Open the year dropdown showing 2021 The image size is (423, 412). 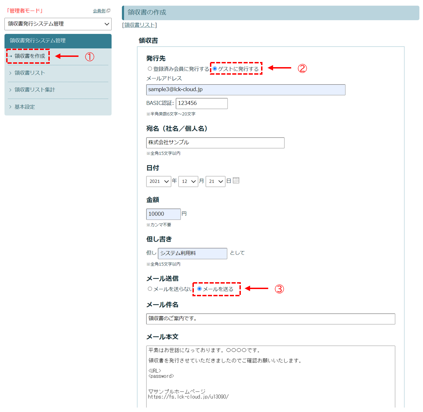pyautogui.click(x=158, y=182)
